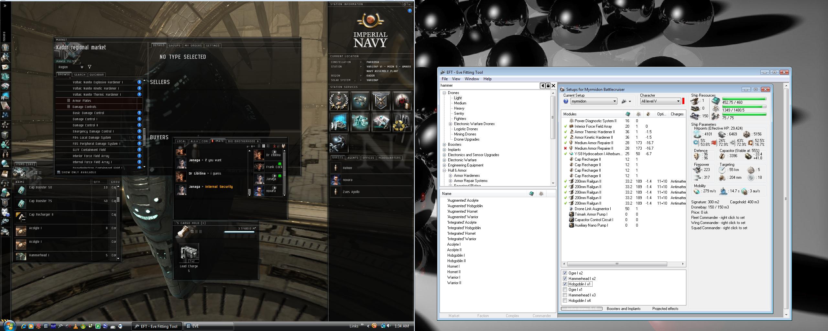Screen dimensions: 828x331
Task: Switch to the Search tab in market
Action: coord(80,75)
